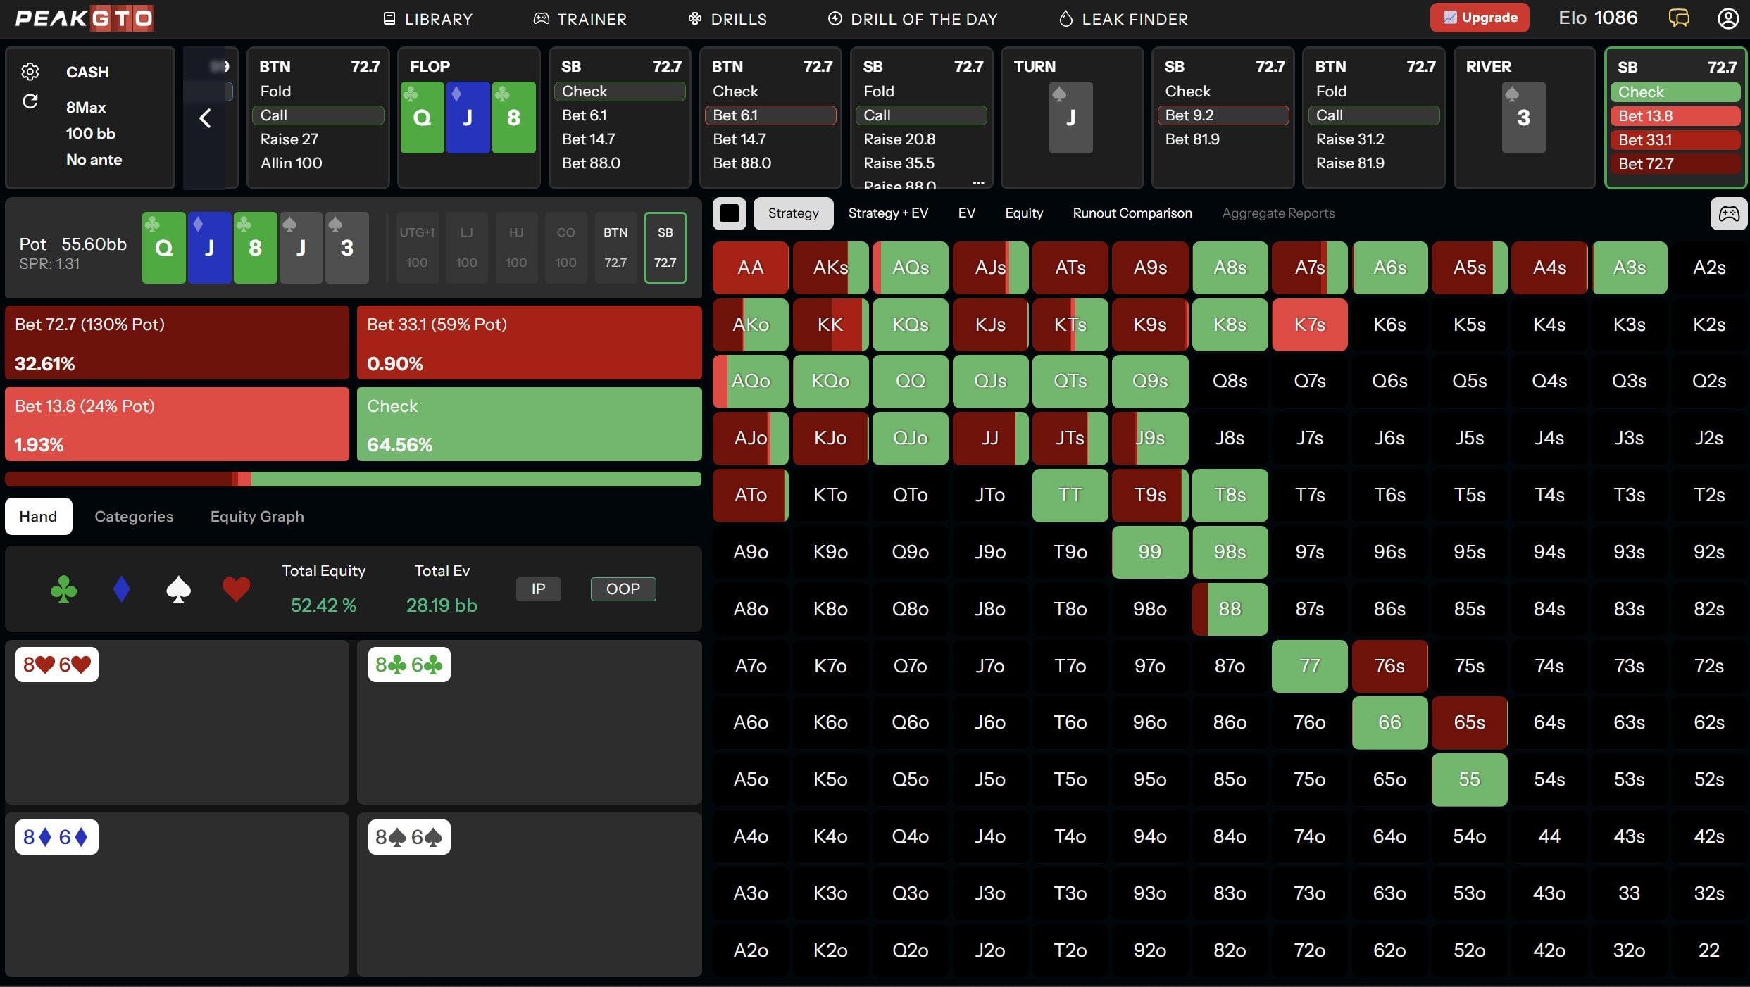Open the settings gear icon

[x=30, y=72]
